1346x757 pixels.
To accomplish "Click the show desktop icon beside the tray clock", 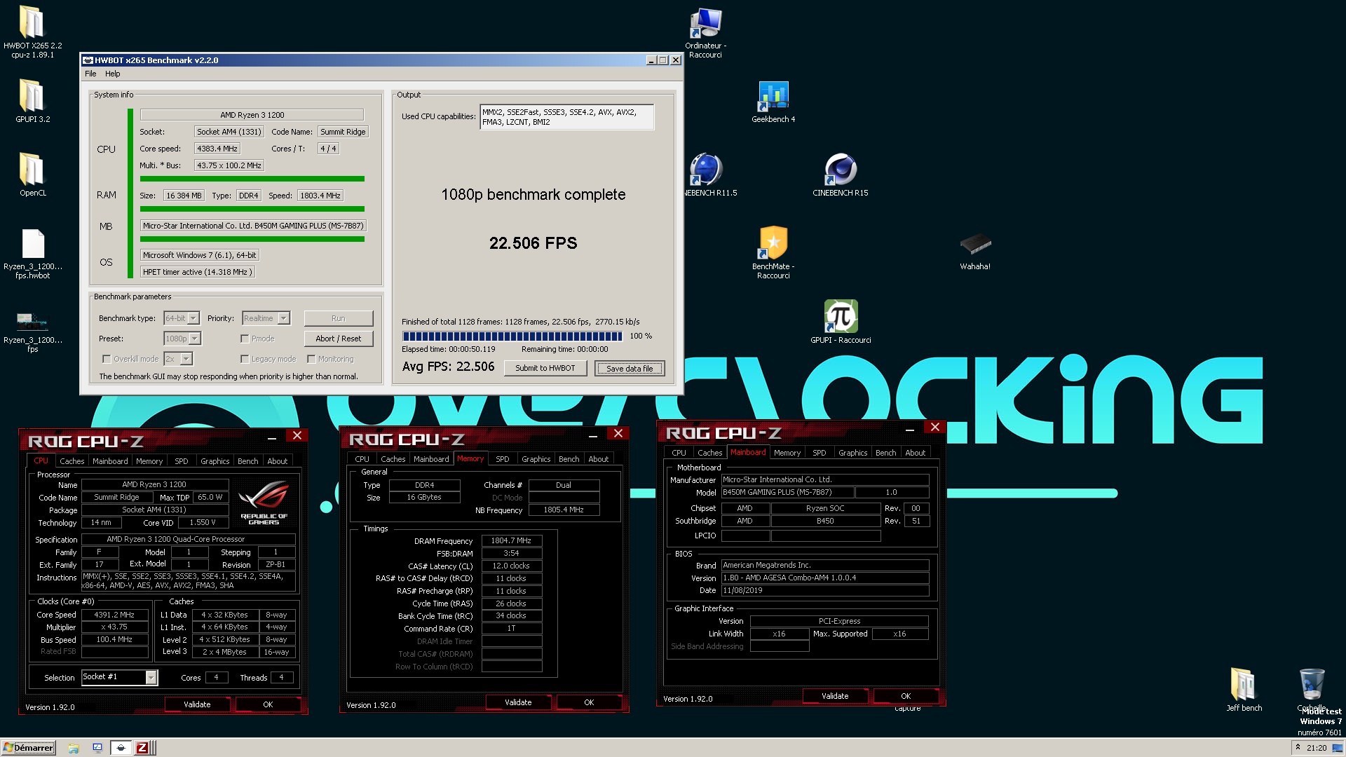I will (x=1337, y=748).
